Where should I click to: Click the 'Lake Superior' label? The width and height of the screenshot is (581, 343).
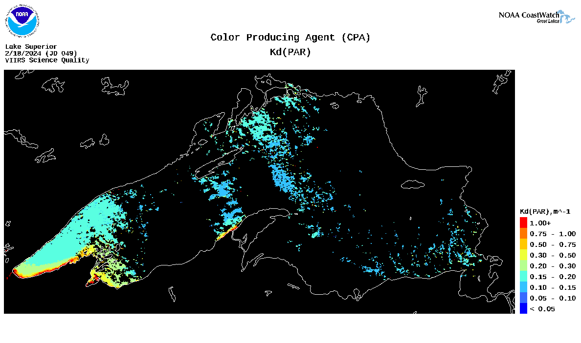pos(31,46)
